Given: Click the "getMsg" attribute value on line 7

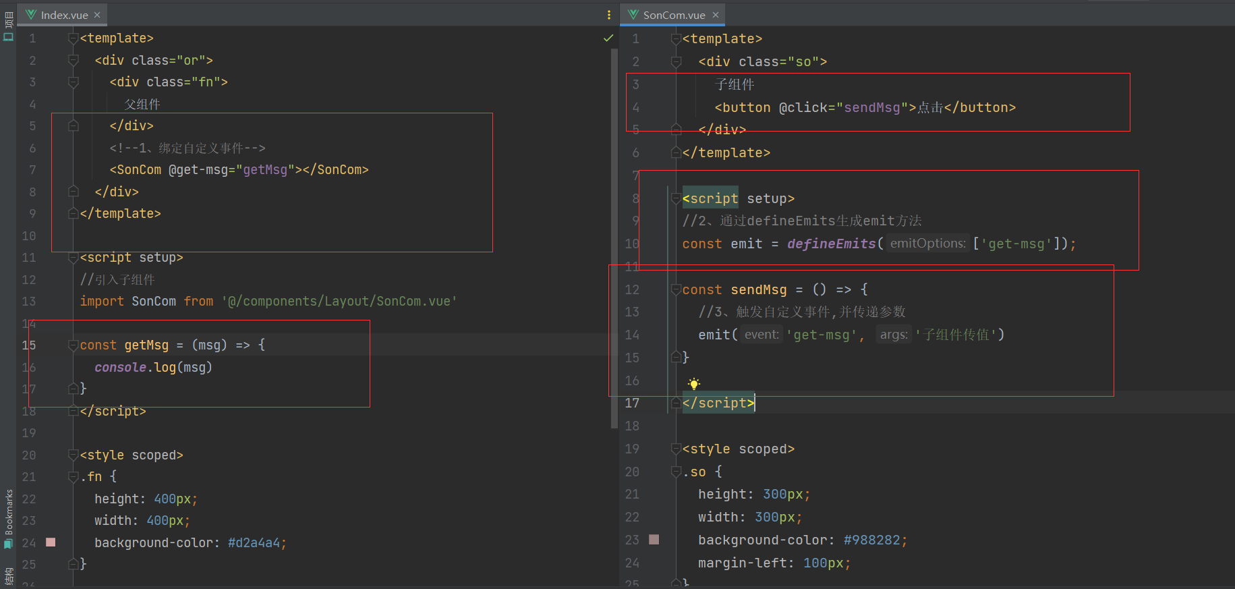Looking at the screenshot, I should point(265,169).
